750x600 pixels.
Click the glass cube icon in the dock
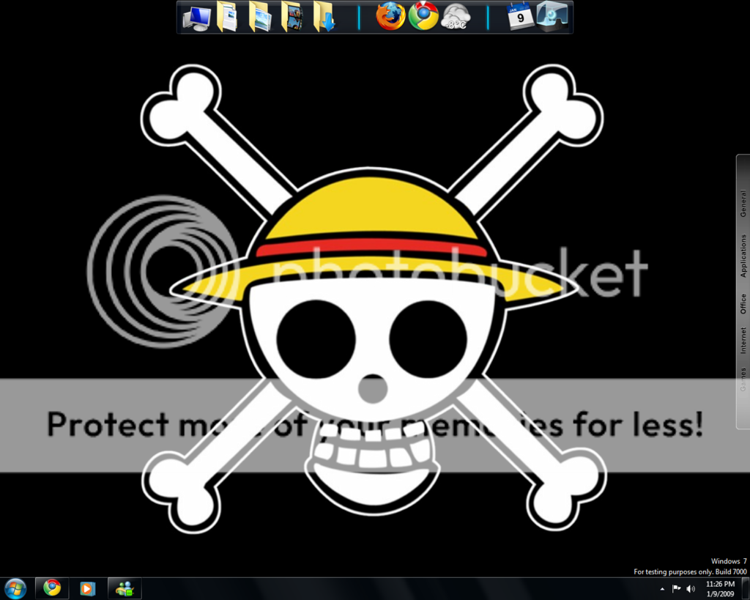tap(552, 16)
